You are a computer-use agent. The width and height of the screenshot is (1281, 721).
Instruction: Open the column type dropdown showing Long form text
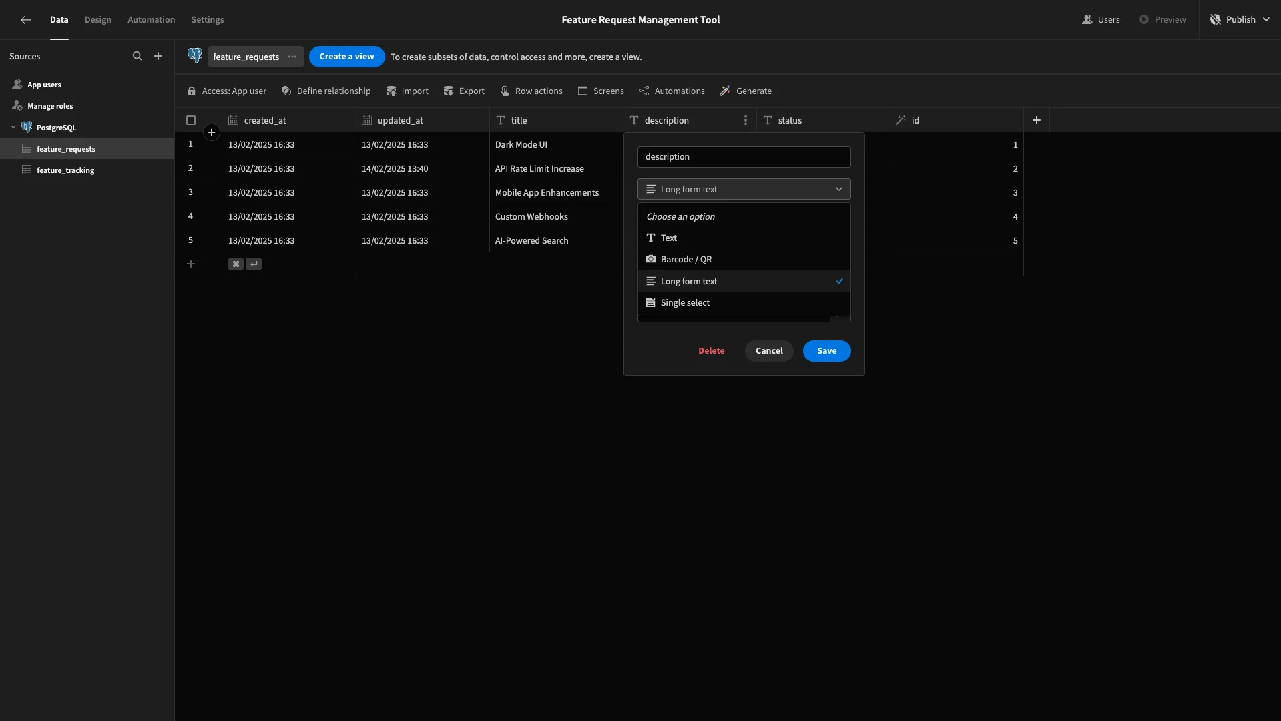tap(744, 190)
